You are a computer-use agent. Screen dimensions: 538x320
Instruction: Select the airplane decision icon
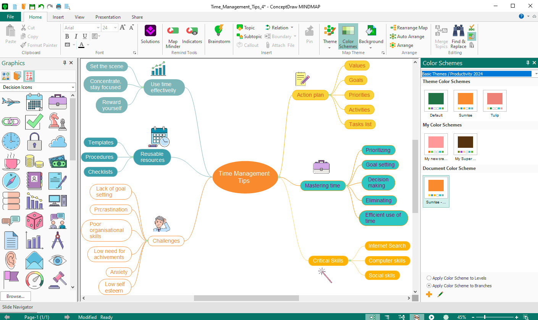tap(11, 102)
